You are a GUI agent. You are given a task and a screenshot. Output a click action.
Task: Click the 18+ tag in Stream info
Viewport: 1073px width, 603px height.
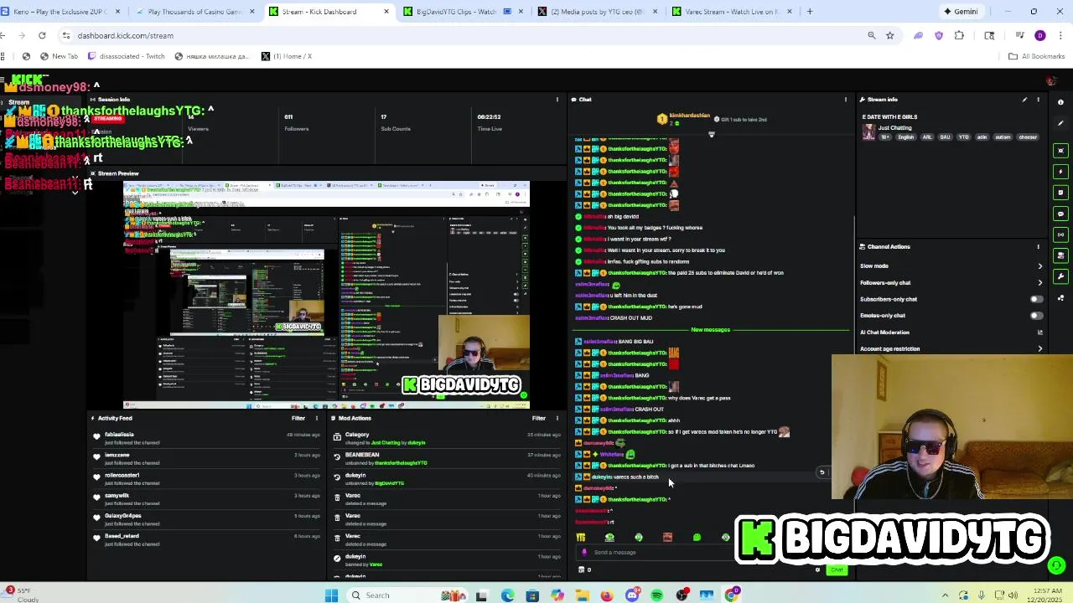[885, 137]
